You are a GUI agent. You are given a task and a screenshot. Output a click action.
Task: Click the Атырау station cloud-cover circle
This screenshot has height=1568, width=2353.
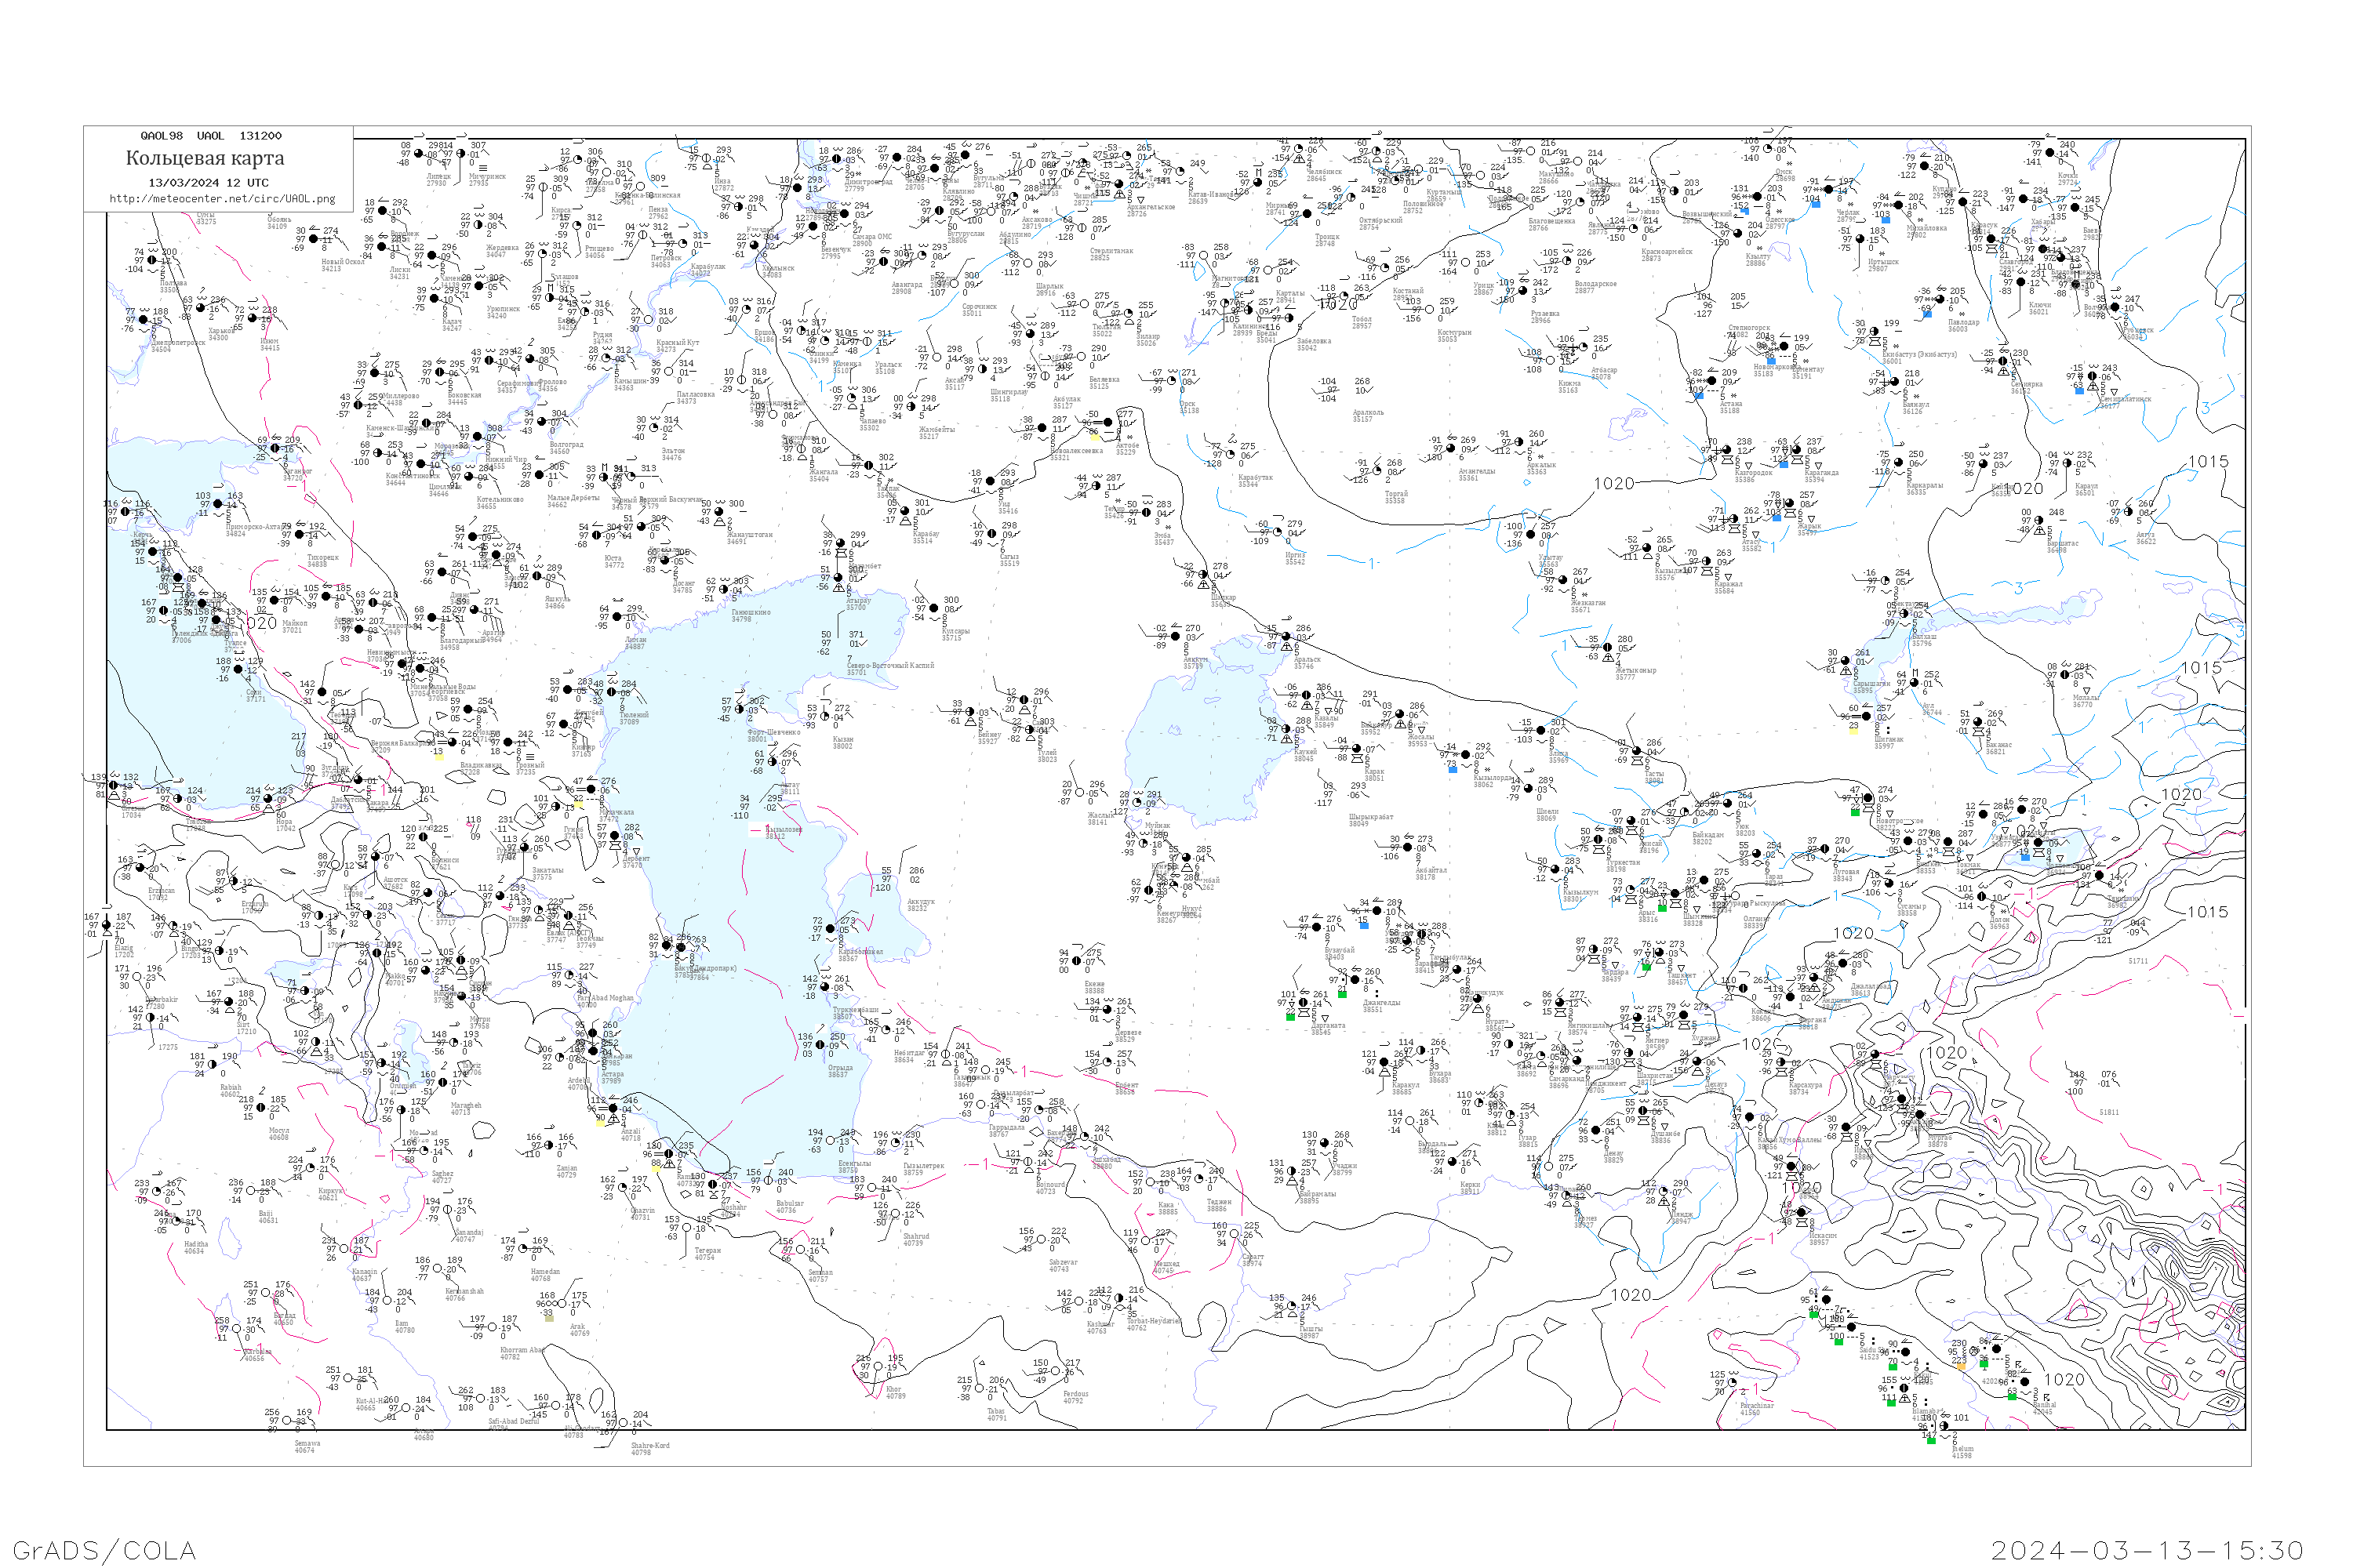click(840, 579)
